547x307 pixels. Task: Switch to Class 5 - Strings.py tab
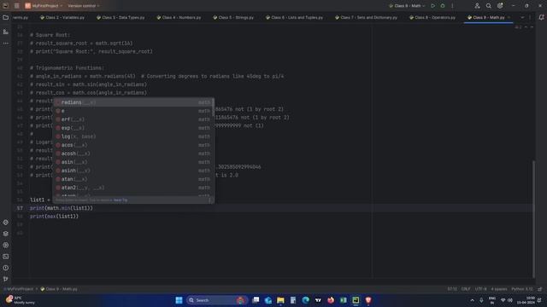[233, 17]
